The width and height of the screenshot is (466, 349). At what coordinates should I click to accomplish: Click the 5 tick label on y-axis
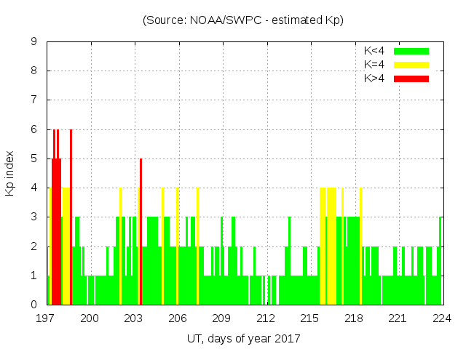coord(33,159)
